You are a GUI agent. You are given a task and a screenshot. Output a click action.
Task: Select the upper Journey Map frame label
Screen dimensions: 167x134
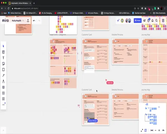146,35
